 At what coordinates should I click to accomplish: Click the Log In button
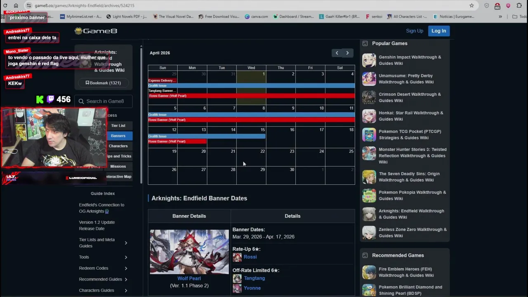pos(438,31)
